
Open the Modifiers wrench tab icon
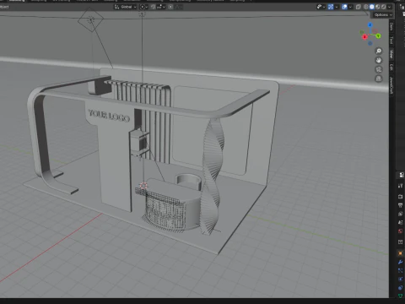(401, 262)
